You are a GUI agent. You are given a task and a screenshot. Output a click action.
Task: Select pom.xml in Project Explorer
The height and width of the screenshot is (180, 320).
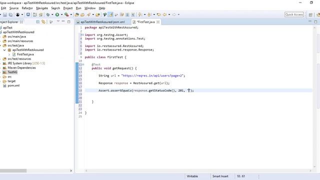coord(13,85)
